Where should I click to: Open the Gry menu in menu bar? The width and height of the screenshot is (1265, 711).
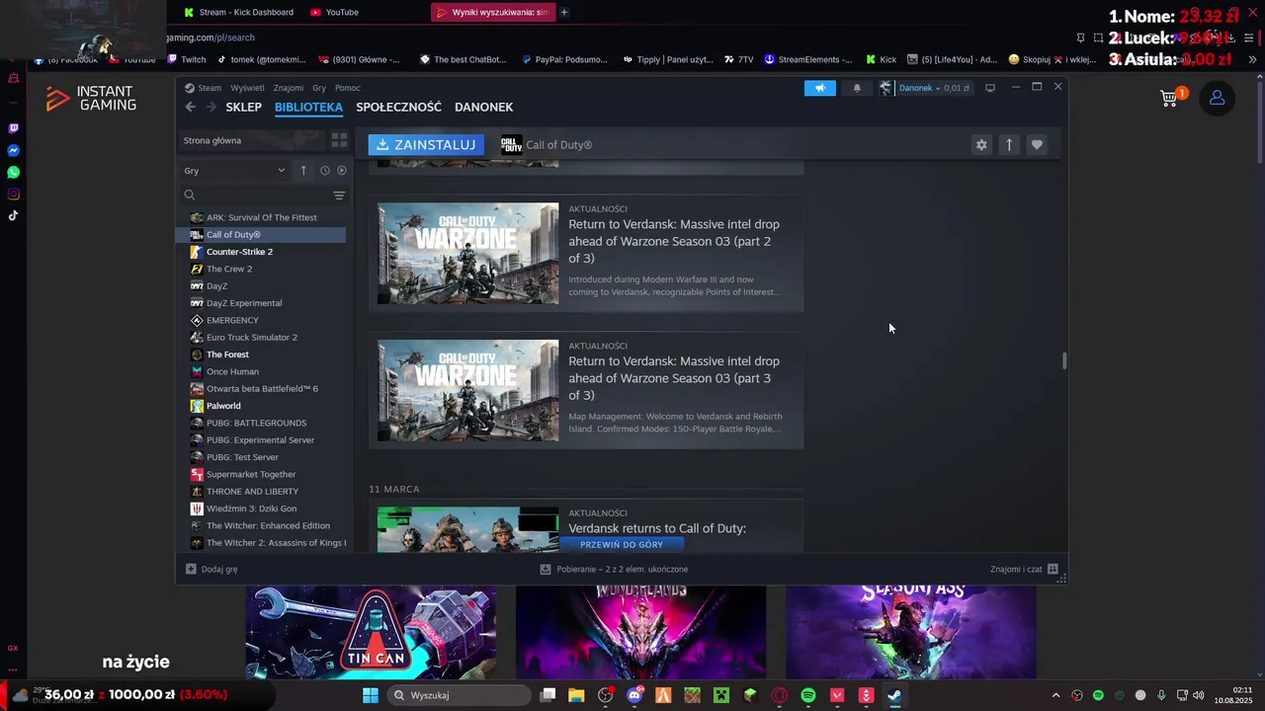pyautogui.click(x=319, y=88)
